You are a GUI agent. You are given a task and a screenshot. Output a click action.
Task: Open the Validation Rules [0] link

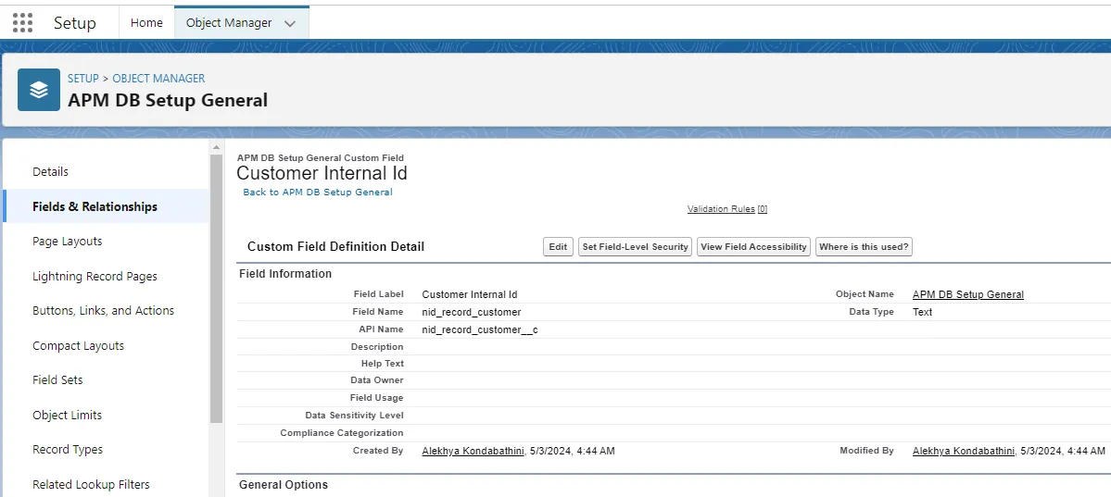coord(727,209)
